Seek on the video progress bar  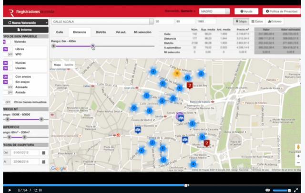[x=152, y=185]
